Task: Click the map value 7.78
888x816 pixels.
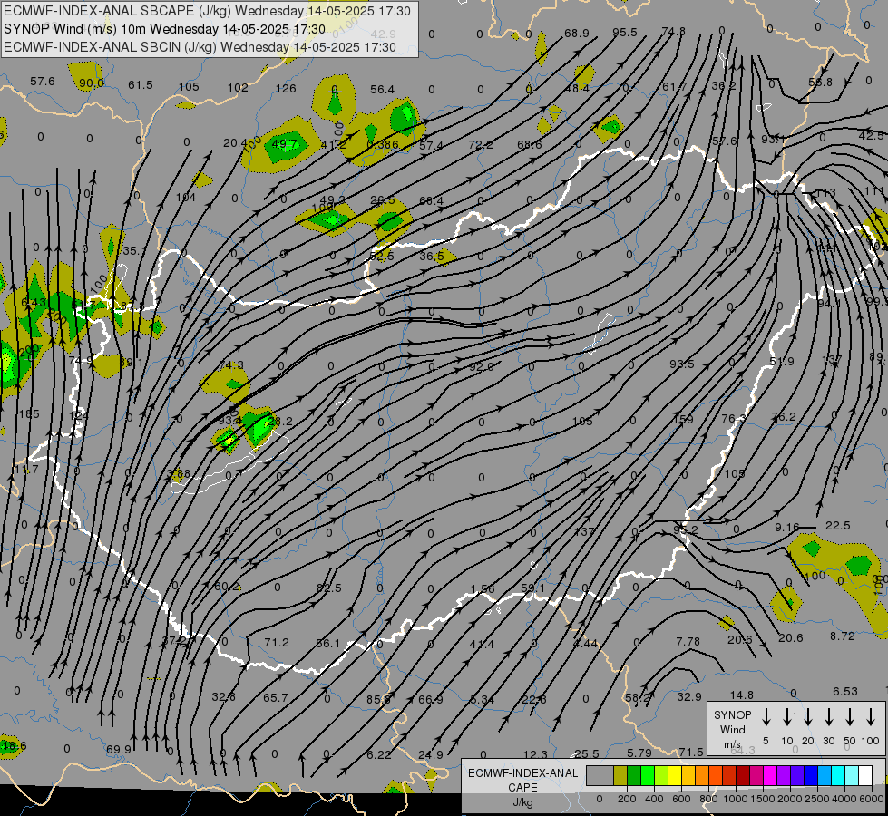Action: coord(688,641)
